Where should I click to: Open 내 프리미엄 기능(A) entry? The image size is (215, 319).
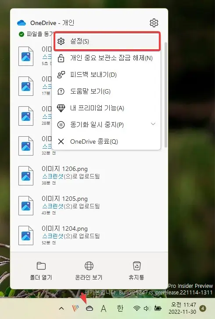click(106, 108)
